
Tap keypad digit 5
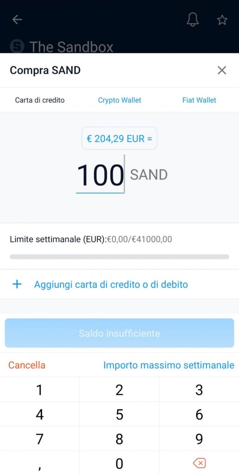pyautogui.click(x=119, y=414)
